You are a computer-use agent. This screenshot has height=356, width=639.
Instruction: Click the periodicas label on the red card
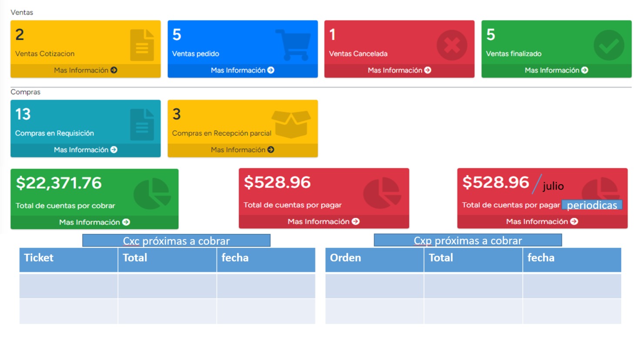592,205
